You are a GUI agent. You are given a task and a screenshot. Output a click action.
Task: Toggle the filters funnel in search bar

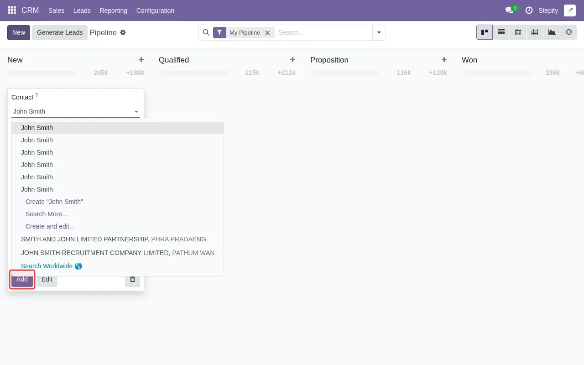(219, 32)
